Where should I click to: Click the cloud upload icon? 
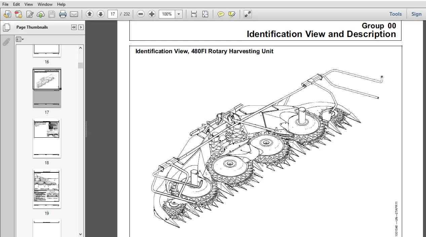(x=41, y=14)
